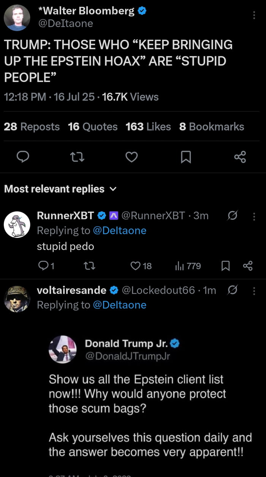
Task: View the 28 Reposts list
Action: coord(32,126)
